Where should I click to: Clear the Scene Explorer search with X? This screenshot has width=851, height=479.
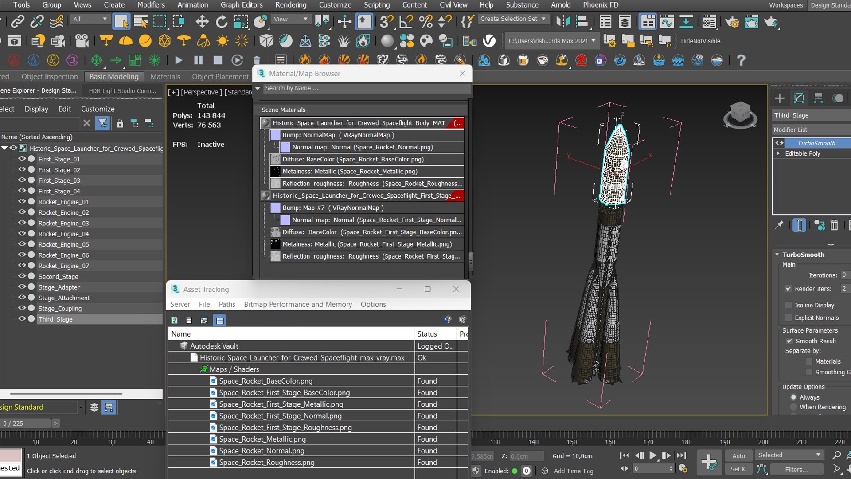click(x=87, y=123)
